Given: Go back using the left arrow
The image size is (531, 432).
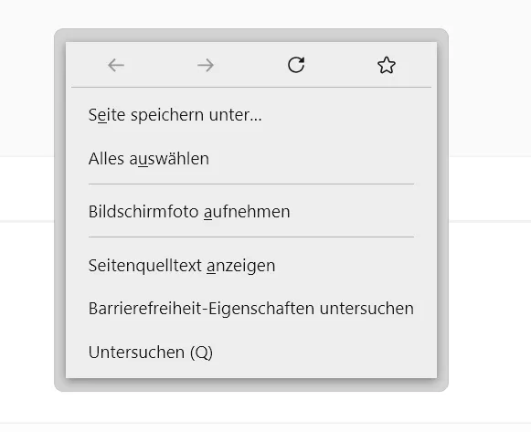Looking at the screenshot, I should [x=116, y=65].
